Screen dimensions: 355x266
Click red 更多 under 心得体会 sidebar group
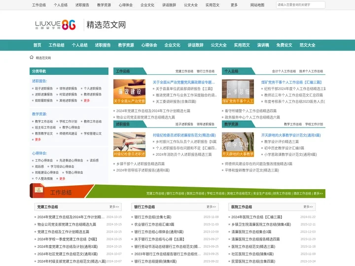pyautogui.click(x=62, y=178)
